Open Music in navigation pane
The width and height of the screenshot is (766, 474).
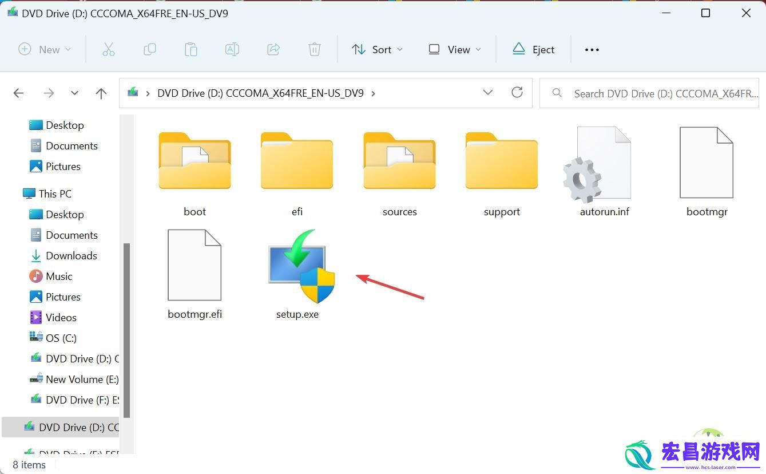[x=50, y=276]
